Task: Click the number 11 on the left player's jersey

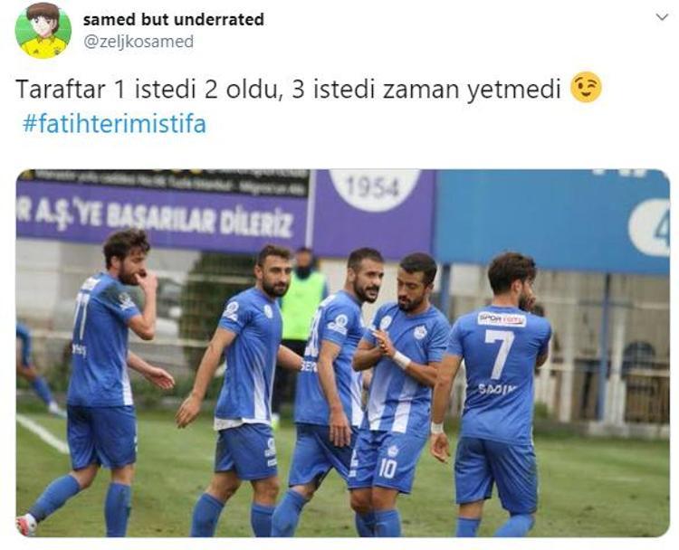Action: [x=81, y=315]
